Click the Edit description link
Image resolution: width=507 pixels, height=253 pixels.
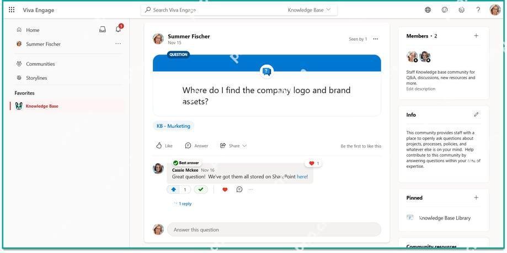pos(421,89)
